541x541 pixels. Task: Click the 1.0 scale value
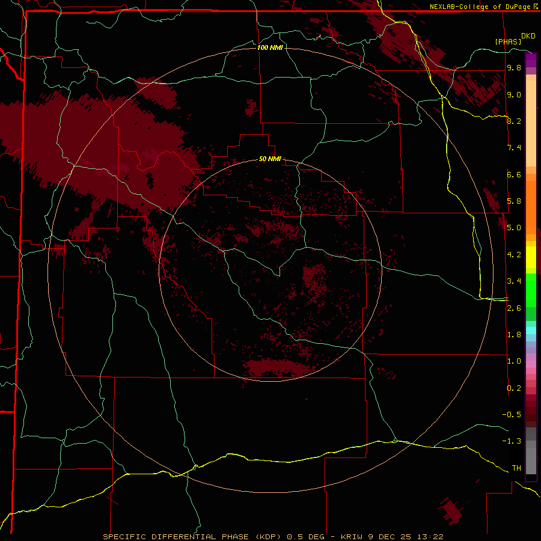coord(514,361)
